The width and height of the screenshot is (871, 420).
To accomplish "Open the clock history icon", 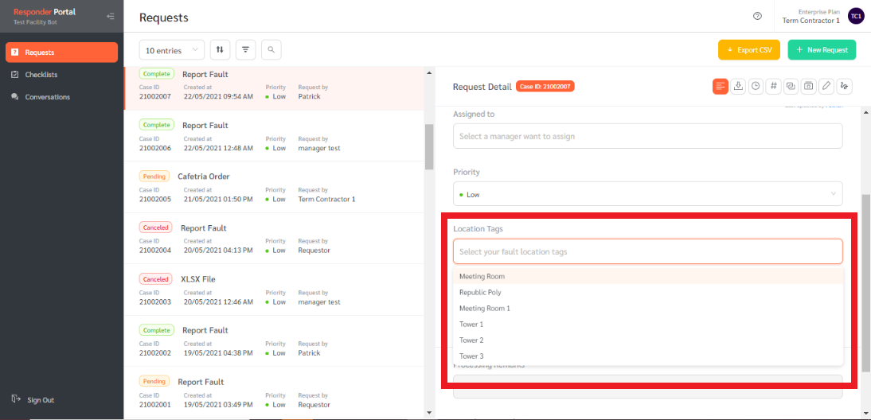I will pos(756,86).
